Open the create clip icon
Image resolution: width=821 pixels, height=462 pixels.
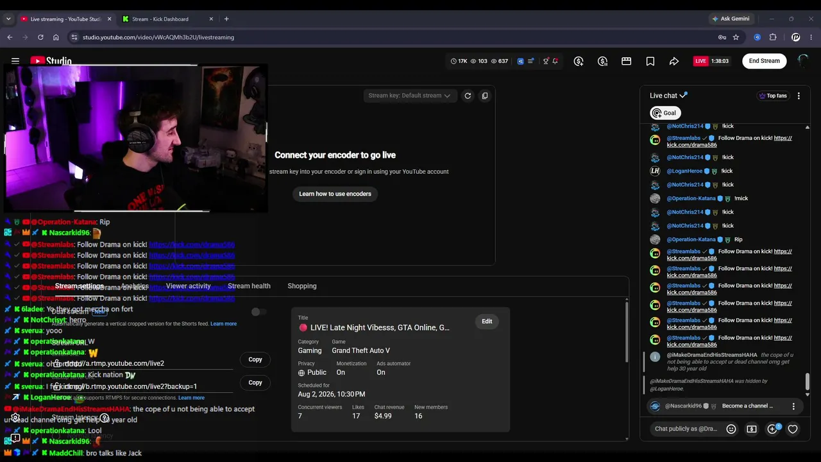627,61
